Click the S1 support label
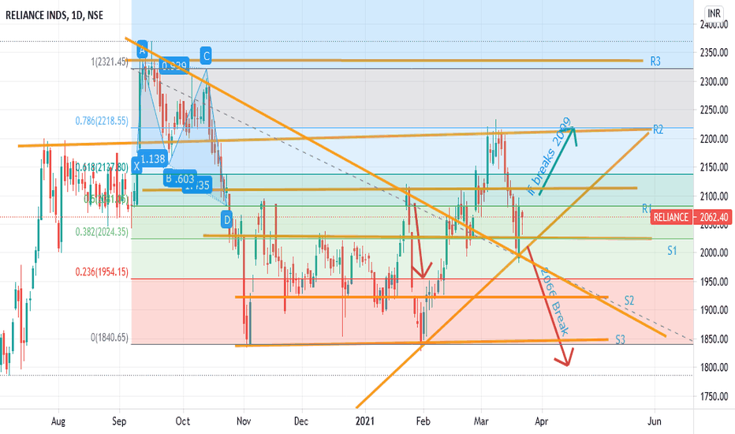Screen dimensions: 735x434 (672, 251)
